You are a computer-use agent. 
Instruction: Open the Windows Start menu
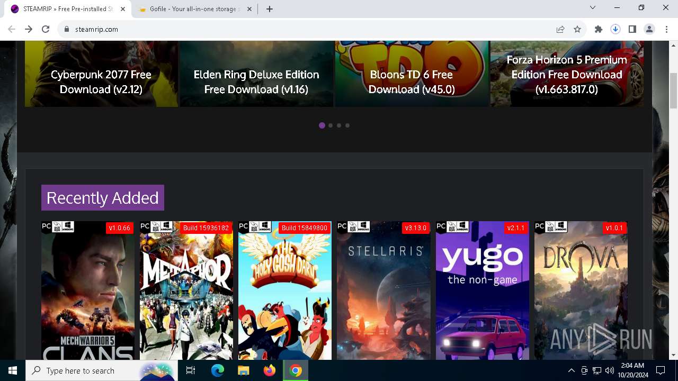point(13,370)
